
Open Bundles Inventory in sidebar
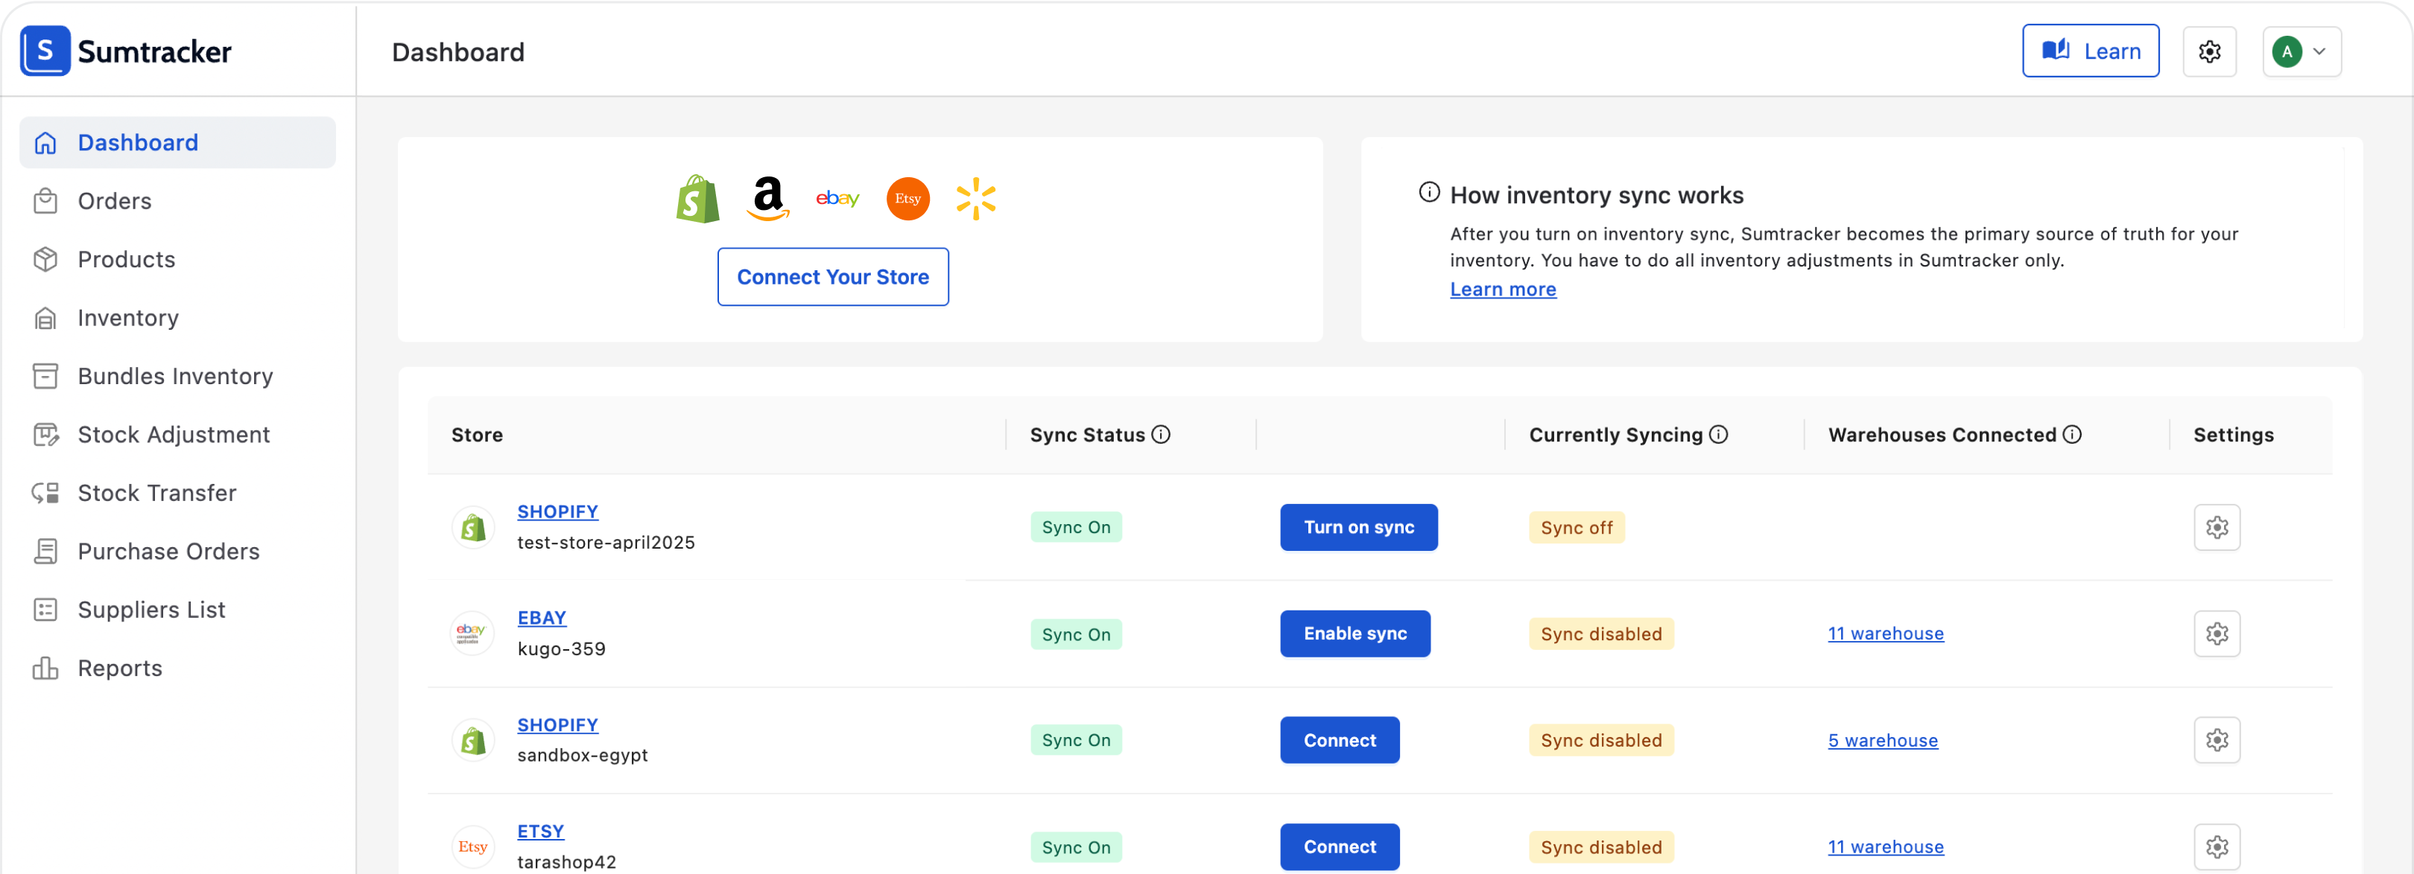(x=175, y=377)
